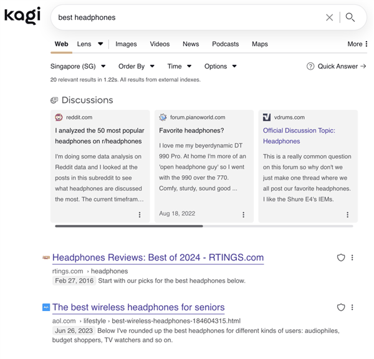Screen dimensions: 374x359
Task: Click the Discussions horizontal scrollbar
Action: (128, 226)
